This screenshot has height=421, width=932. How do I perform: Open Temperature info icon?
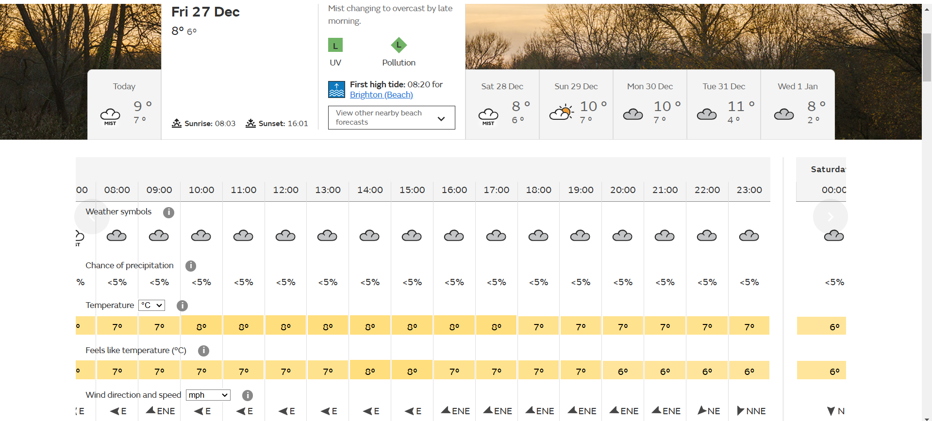(x=182, y=306)
